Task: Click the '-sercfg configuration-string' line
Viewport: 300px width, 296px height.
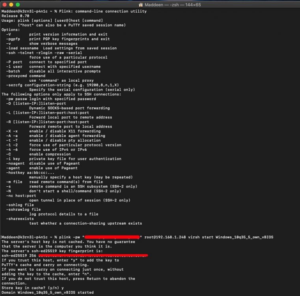Action: pos(63,85)
